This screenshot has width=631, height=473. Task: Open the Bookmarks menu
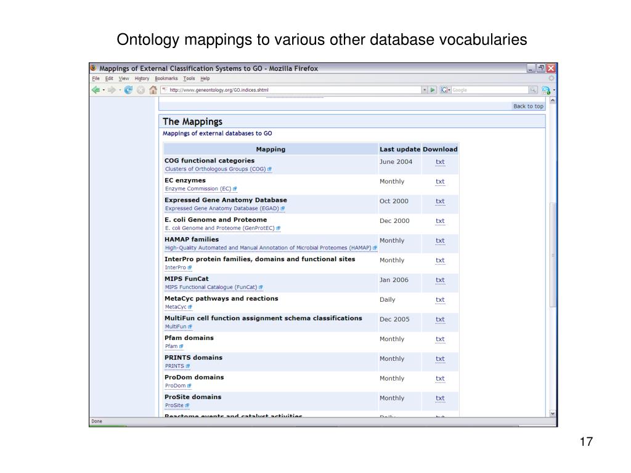pos(166,78)
